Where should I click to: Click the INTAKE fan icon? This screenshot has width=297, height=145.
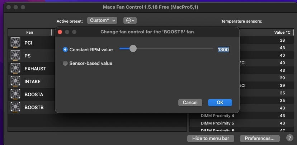(x=15, y=81)
